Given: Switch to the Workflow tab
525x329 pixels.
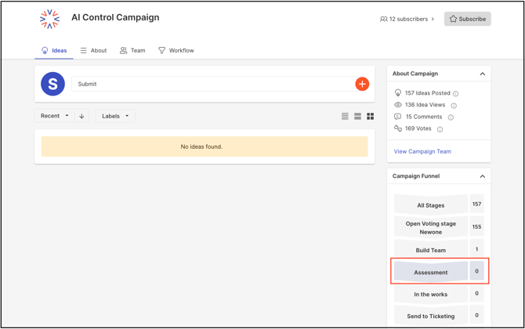Looking at the screenshot, I should 176,50.
